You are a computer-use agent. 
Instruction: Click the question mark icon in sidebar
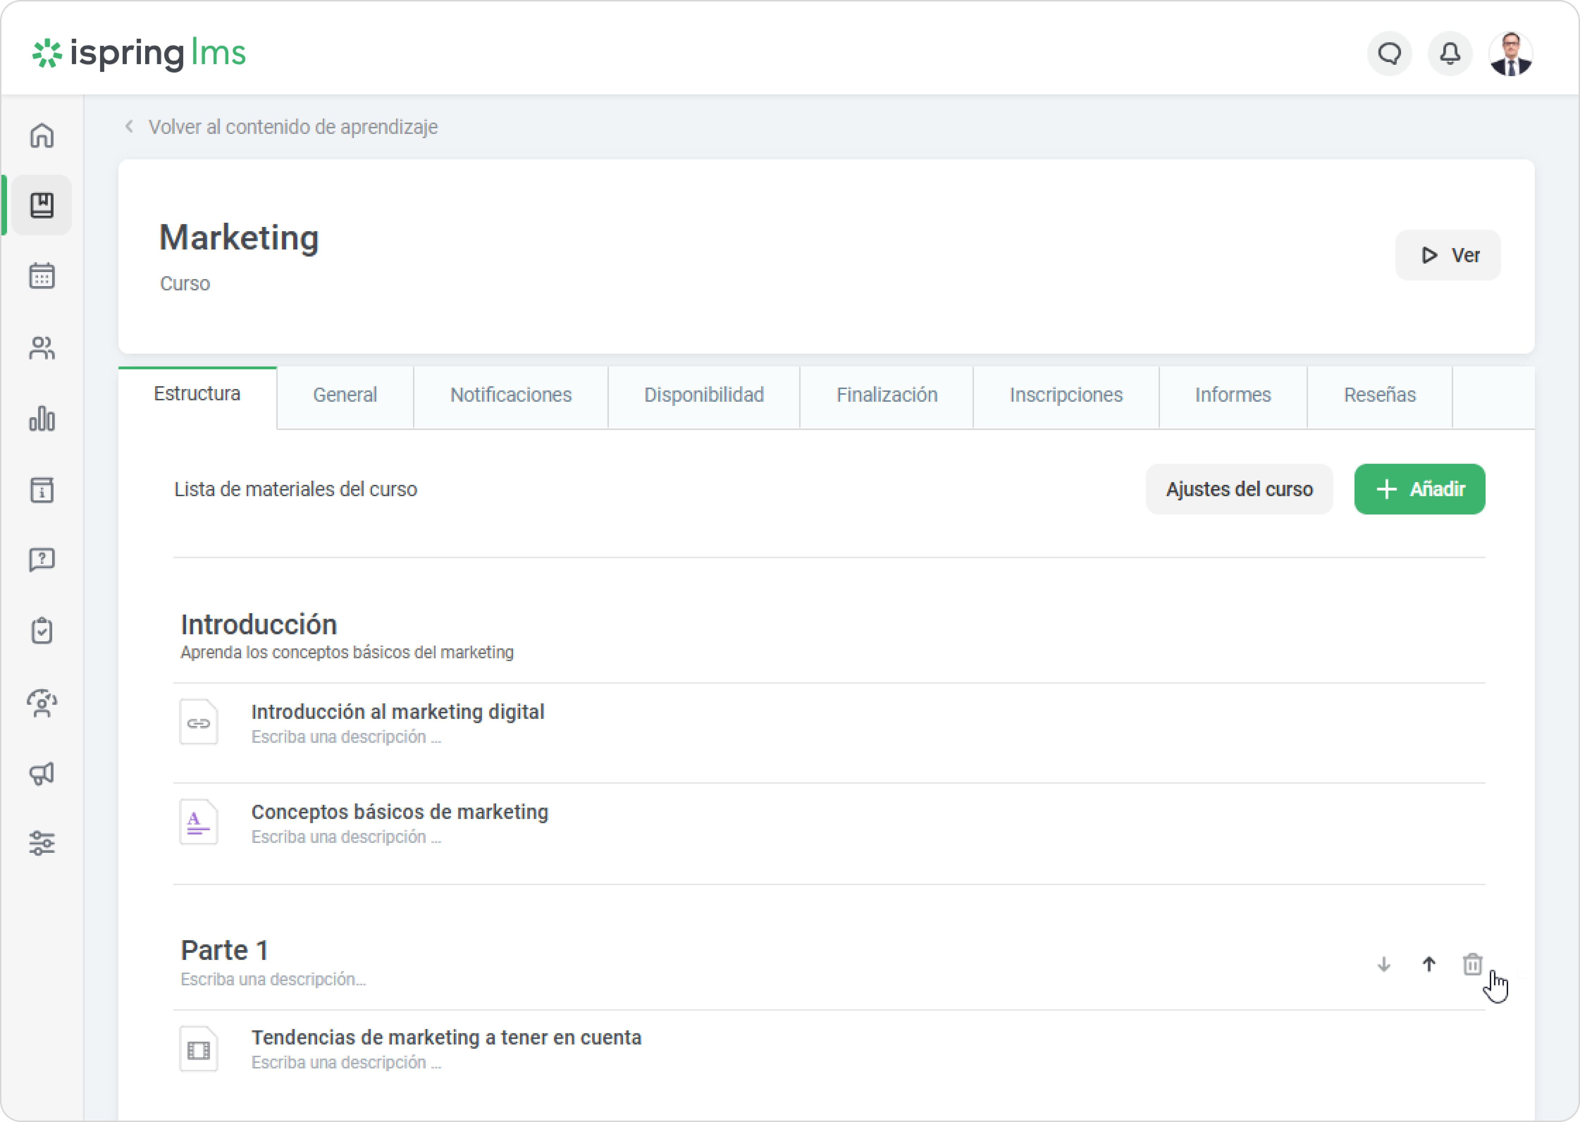point(42,559)
